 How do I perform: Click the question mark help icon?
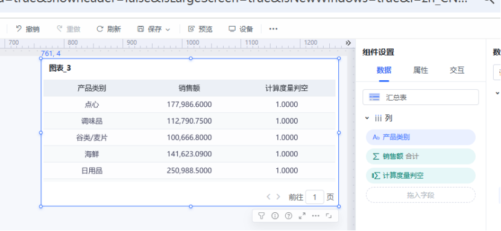coord(289,216)
